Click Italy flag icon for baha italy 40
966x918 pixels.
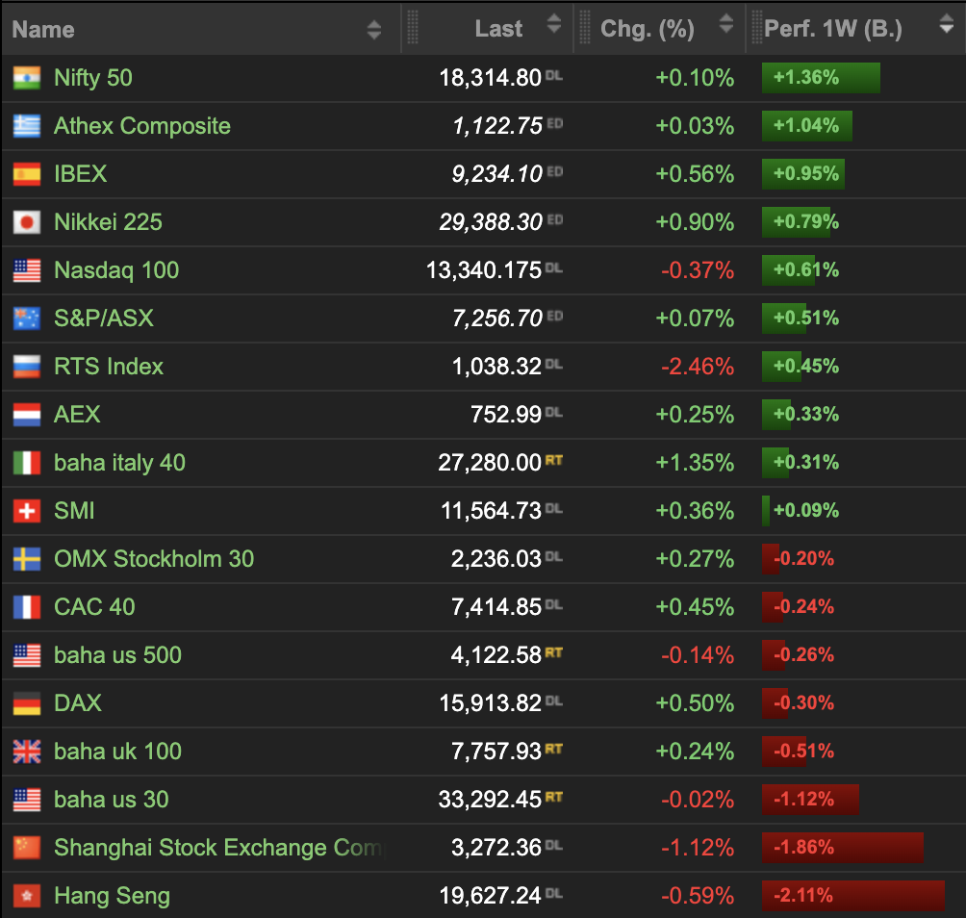coord(27,463)
